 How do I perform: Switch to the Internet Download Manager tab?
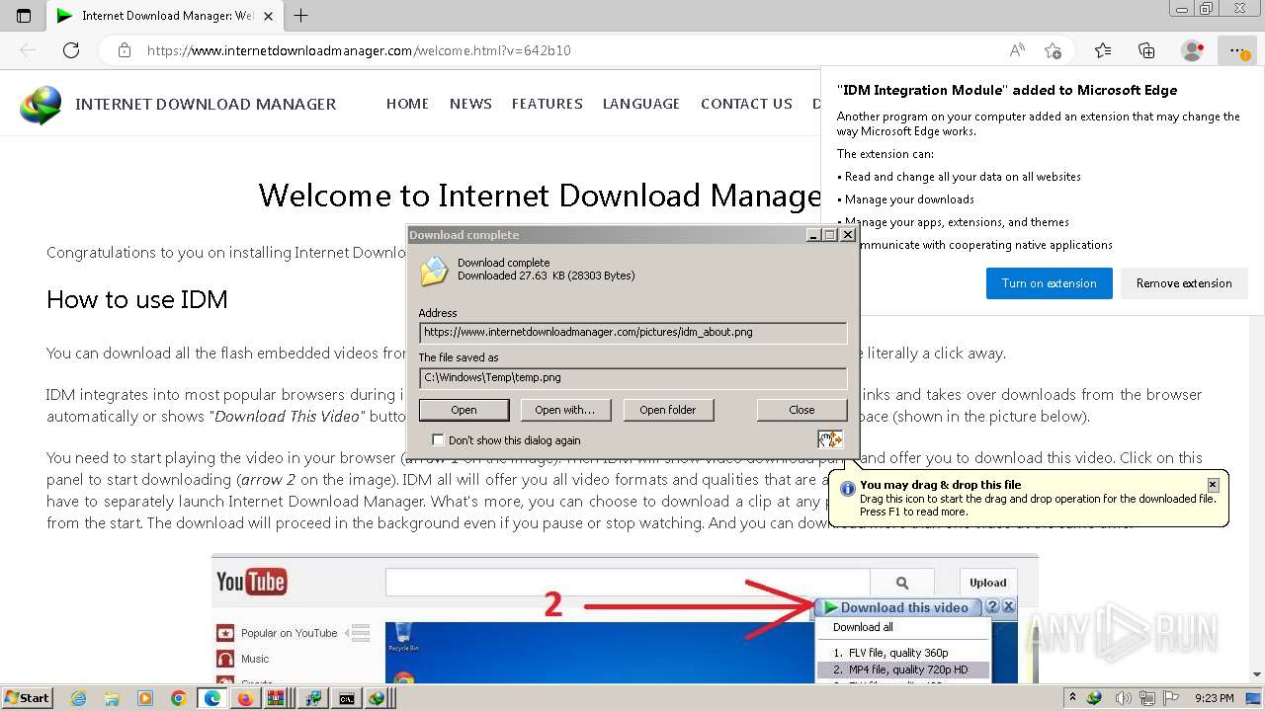pyautogui.click(x=163, y=15)
